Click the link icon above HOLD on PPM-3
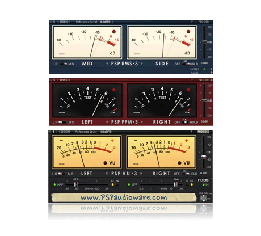Image resolution: width=261 pixels, height=236 pixels. 185,120
